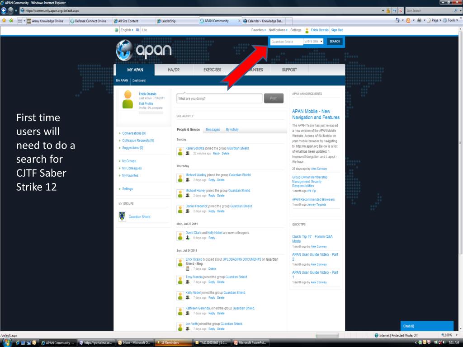Viewport: 463px width, 347px height.
Task: Open the Dashboard sub-navigation item
Action: 139,80
